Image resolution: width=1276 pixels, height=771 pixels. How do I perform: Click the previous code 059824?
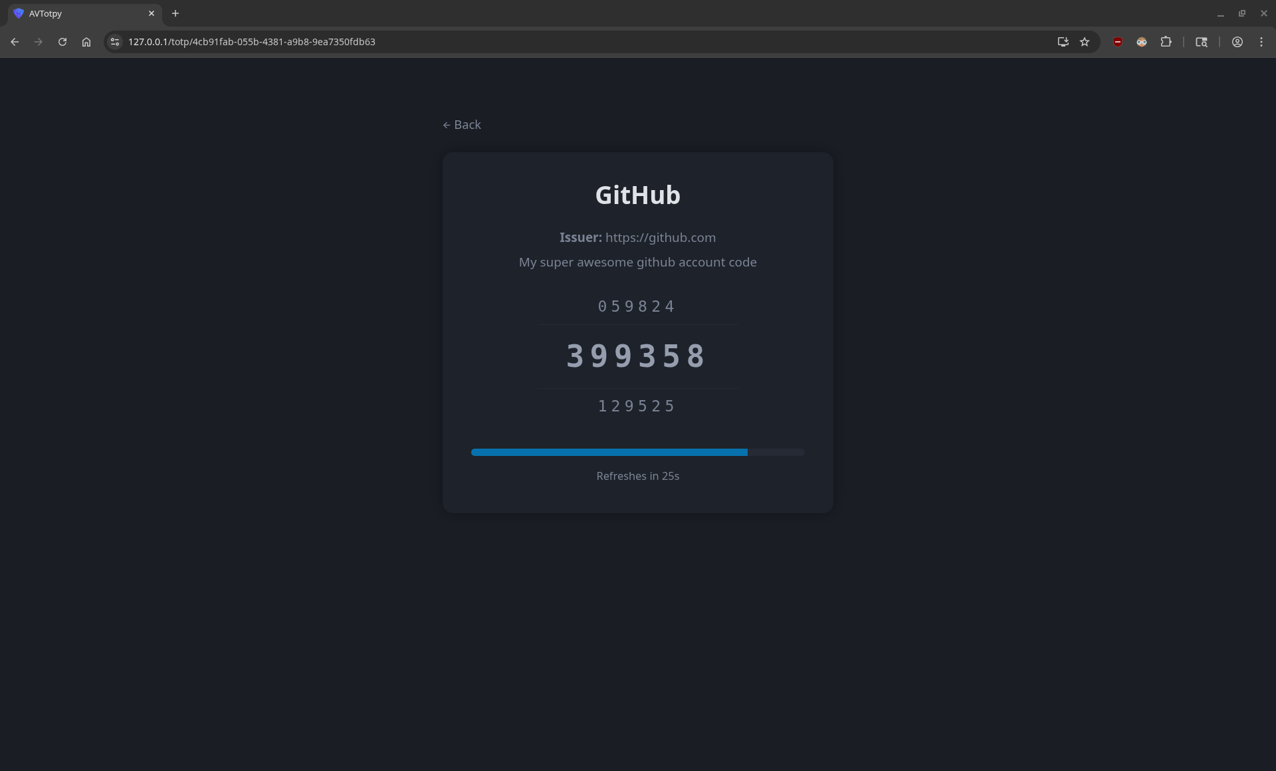click(637, 306)
